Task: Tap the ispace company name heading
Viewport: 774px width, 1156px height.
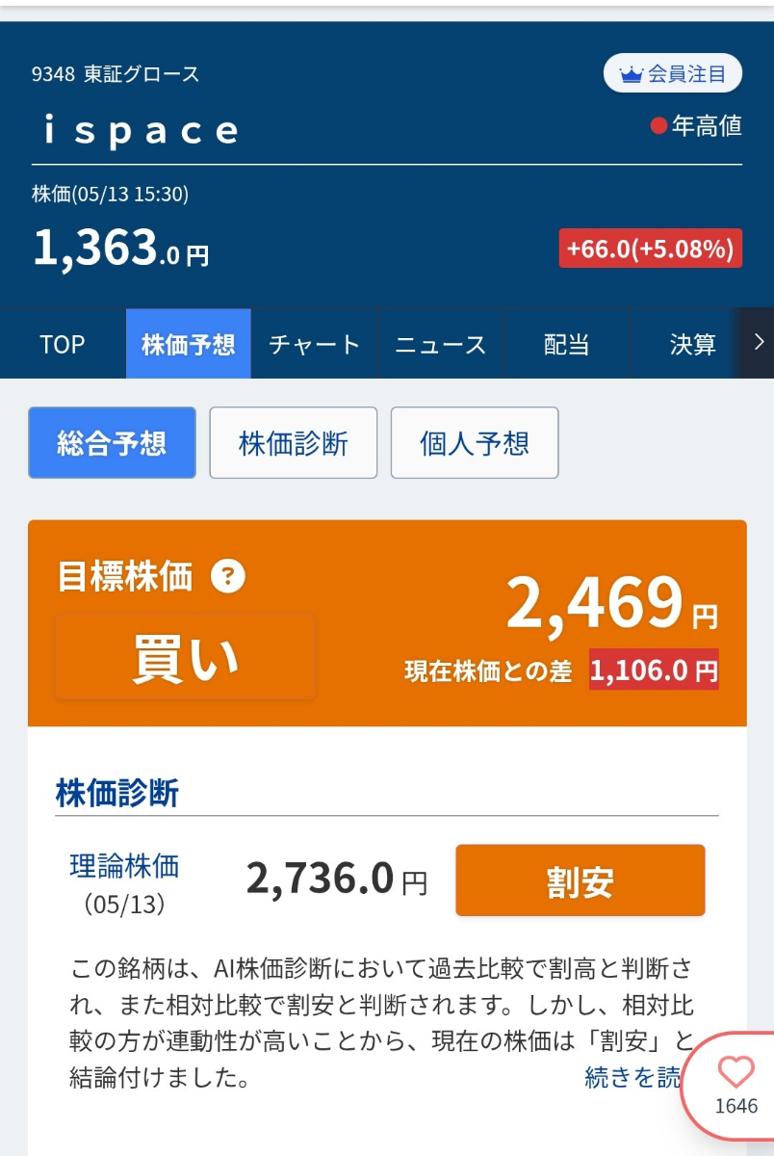Action: [141, 131]
